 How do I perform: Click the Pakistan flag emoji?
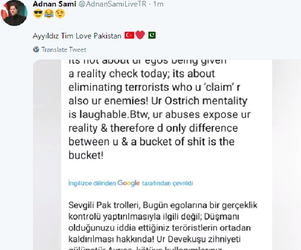point(151,35)
